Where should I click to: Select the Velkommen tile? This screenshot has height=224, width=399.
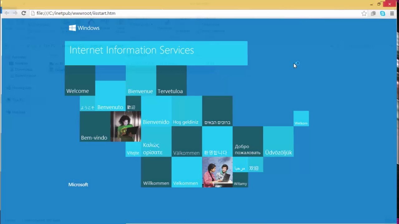(187, 172)
